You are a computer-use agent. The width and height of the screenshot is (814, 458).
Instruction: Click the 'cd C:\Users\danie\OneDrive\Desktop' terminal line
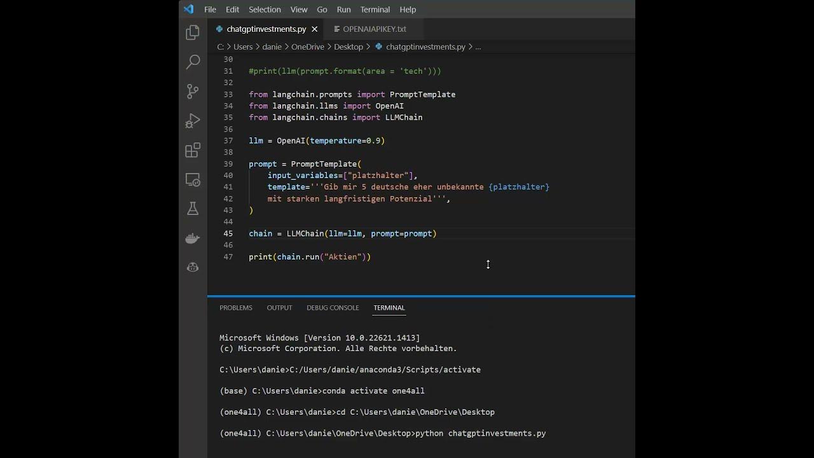[416, 412]
